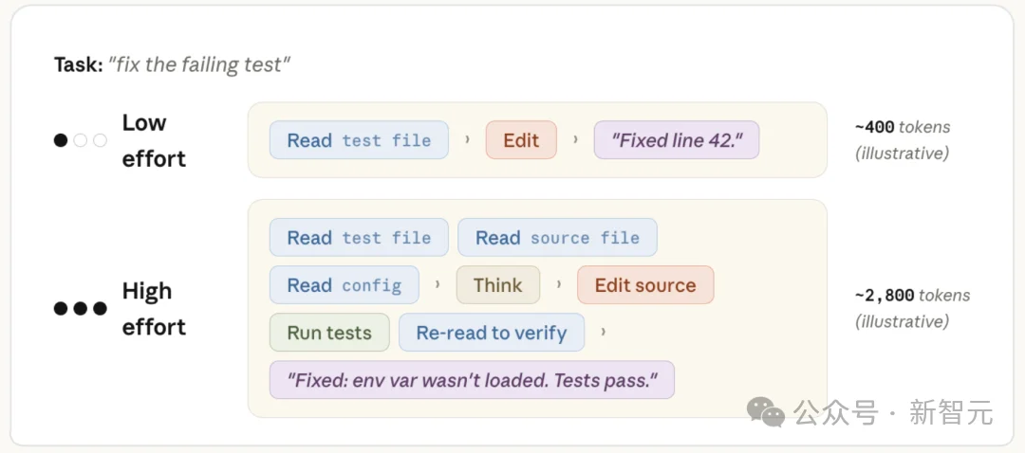Click the arrow between Think and Edit source
1025x453 pixels.
click(x=559, y=284)
